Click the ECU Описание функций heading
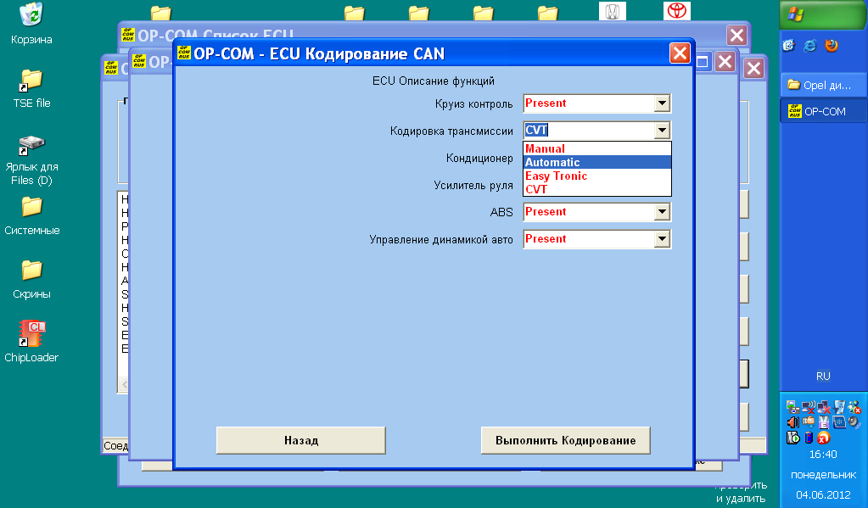Viewport: 868px width, 508px height. point(434,81)
